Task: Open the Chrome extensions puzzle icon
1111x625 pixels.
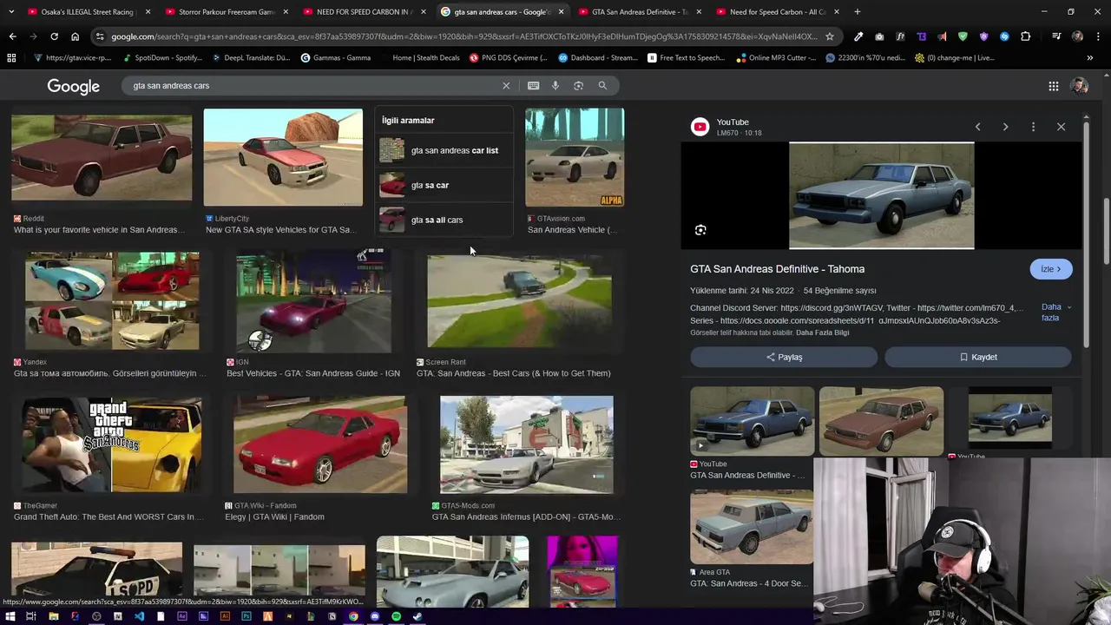Action: [x=1026, y=36]
